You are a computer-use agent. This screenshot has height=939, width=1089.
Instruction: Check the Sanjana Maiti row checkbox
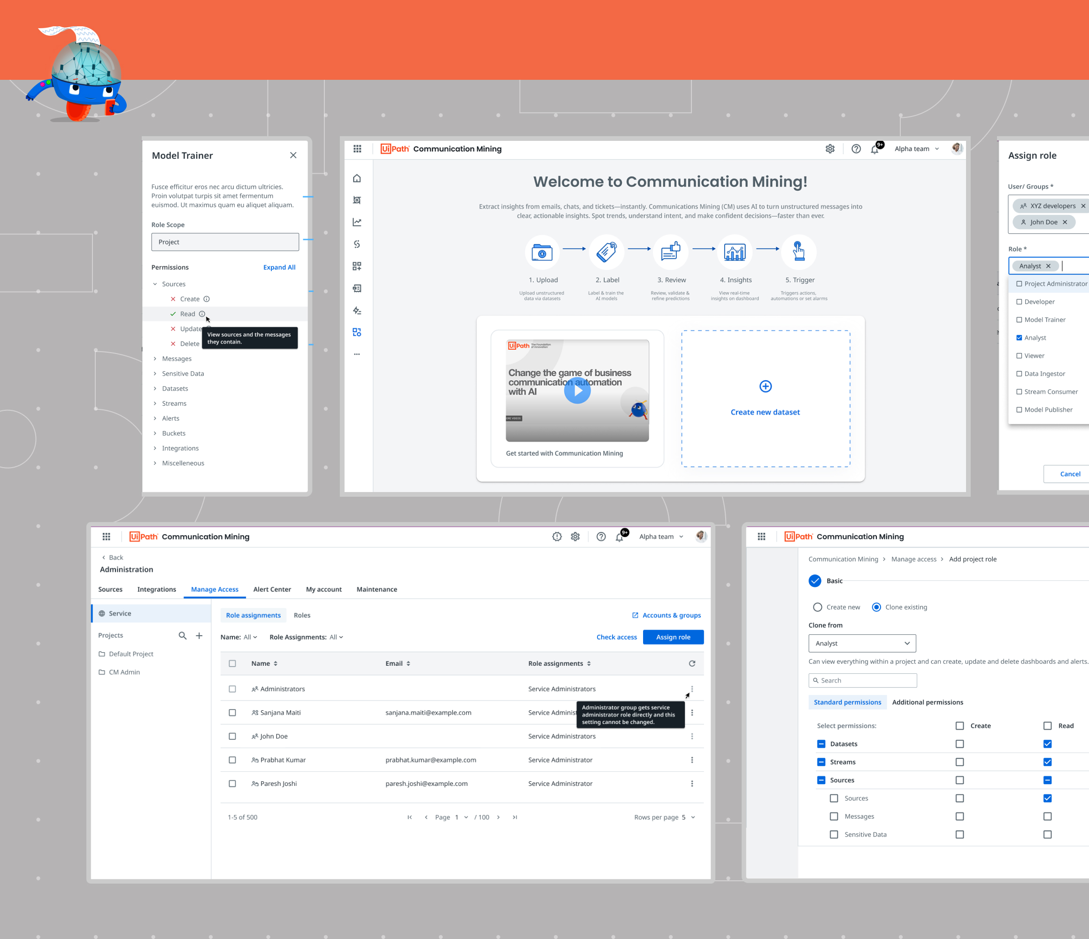[232, 712]
